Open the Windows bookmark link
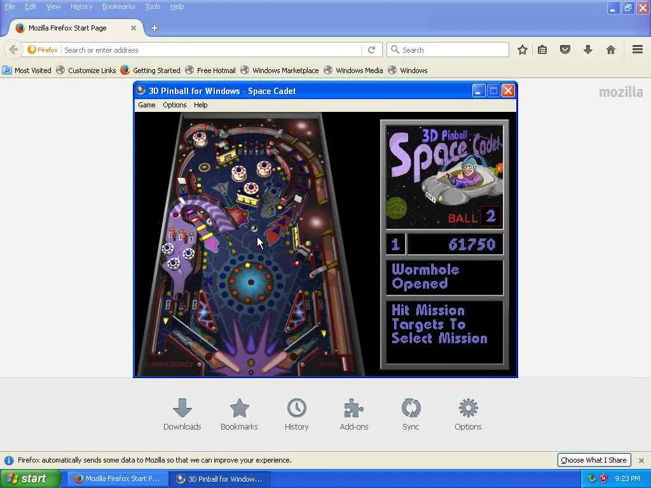651x488 pixels. 408,70
